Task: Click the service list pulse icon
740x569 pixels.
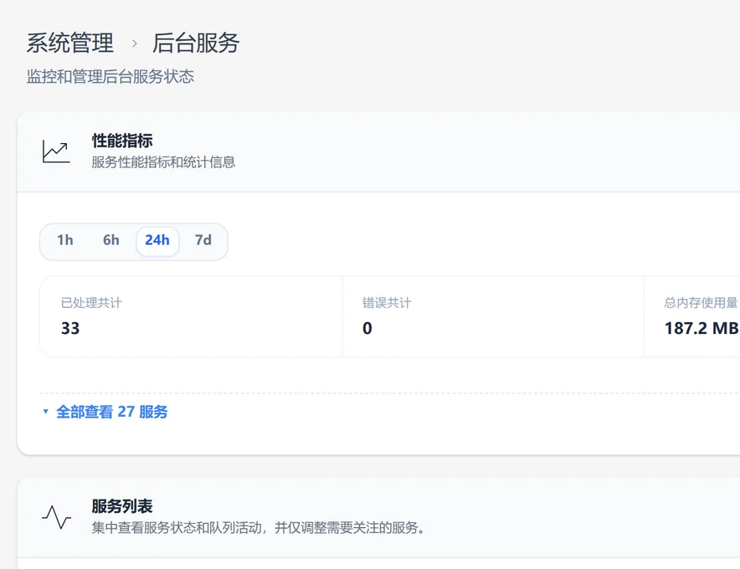Action: tap(56, 516)
